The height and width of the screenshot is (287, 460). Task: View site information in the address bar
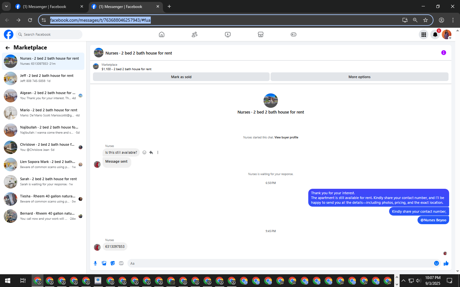click(x=44, y=20)
